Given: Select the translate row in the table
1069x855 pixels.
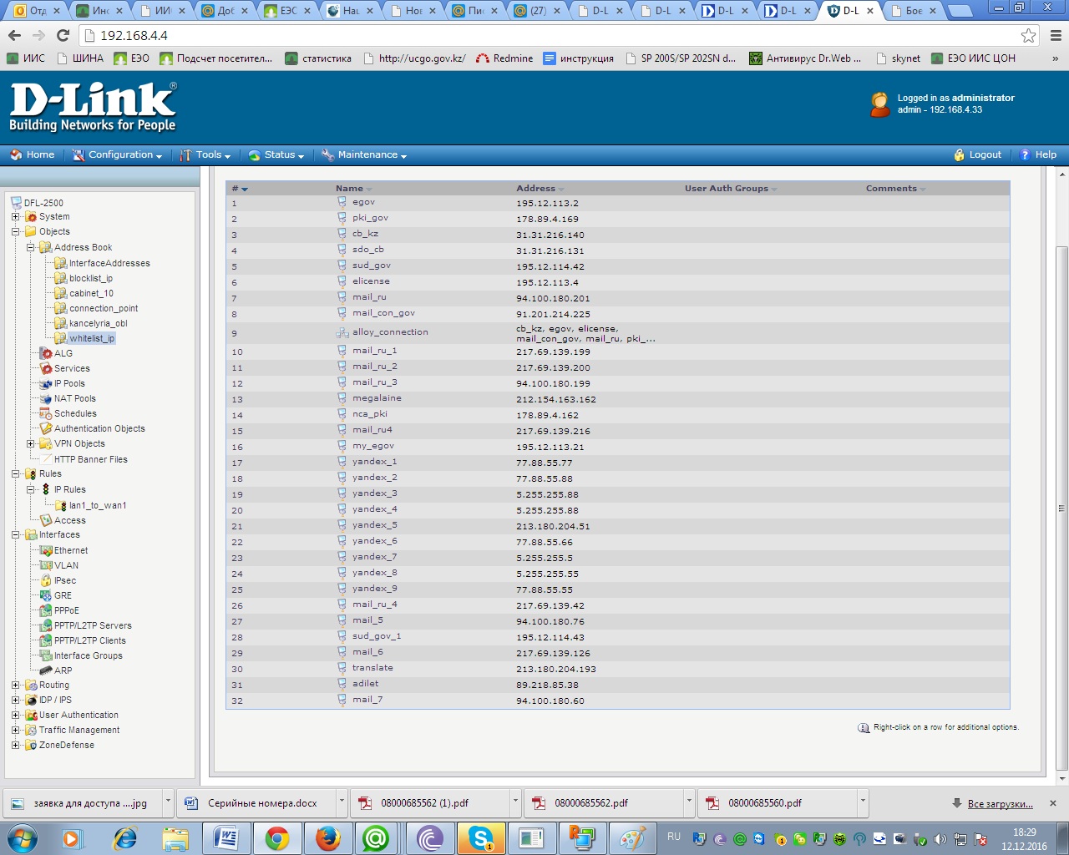Looking at the screenshot, I should tap(617, 669).
